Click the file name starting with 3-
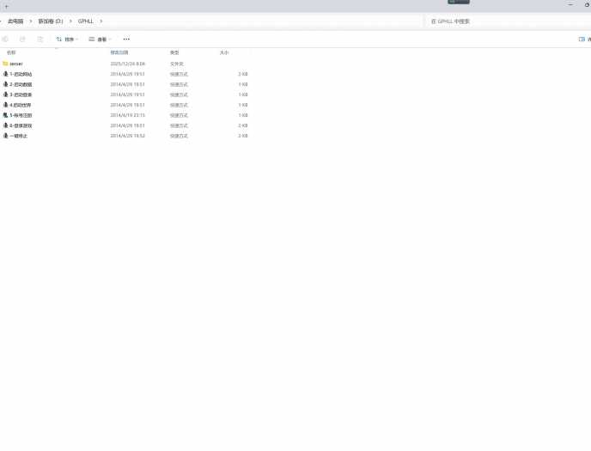The image size is (591, 451). point(21,94)
